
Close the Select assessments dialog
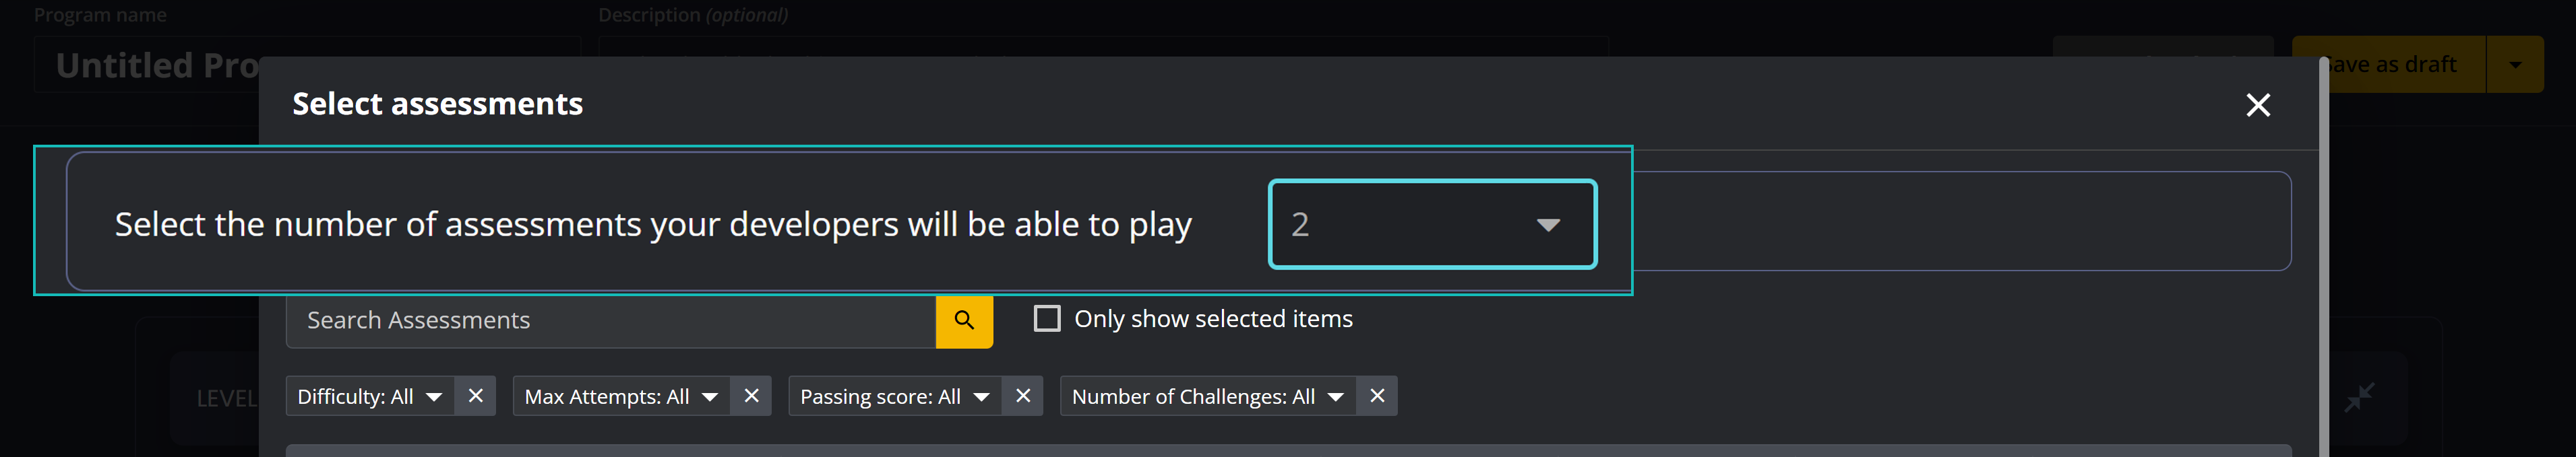click(x=2257, y=105)
